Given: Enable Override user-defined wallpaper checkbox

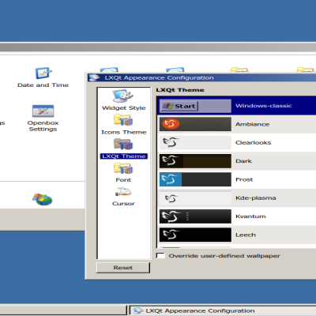Looking at the screenshot, I should click(x=160, y=256).
